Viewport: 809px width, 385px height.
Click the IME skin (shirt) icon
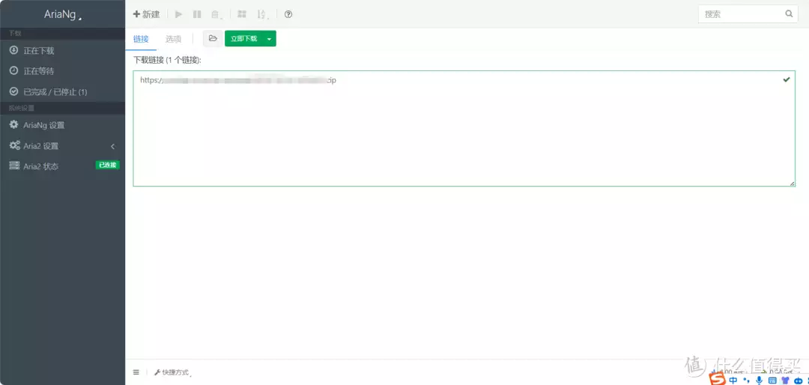pos(786,381)
